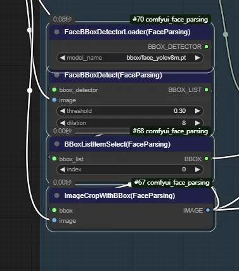
Task: Decrease threshold with the left arrow
Action: click(62, 111)
